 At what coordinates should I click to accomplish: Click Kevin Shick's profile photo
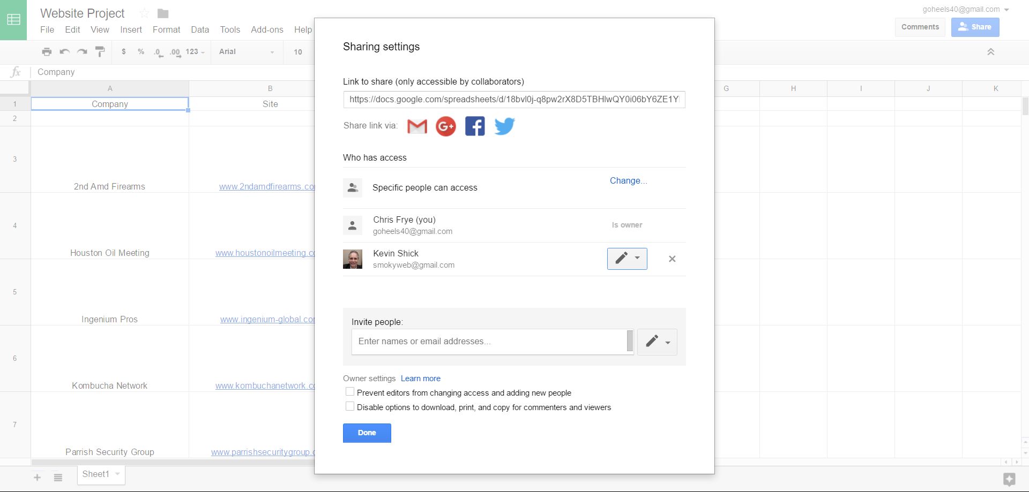[353, 259]
